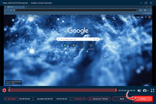156x104 pixels.
Task: Click the red playhead marker on timeline
Action: click(9, 88)
